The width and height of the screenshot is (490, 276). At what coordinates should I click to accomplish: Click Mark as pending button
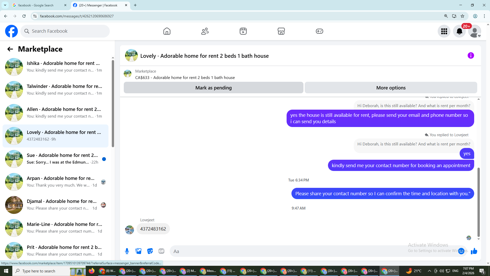[213, 88]
